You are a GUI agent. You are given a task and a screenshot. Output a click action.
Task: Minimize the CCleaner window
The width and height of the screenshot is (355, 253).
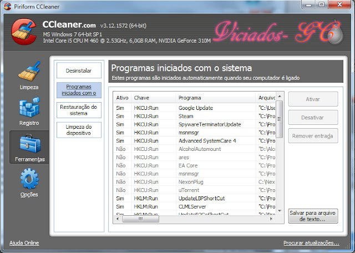point(309,4)
